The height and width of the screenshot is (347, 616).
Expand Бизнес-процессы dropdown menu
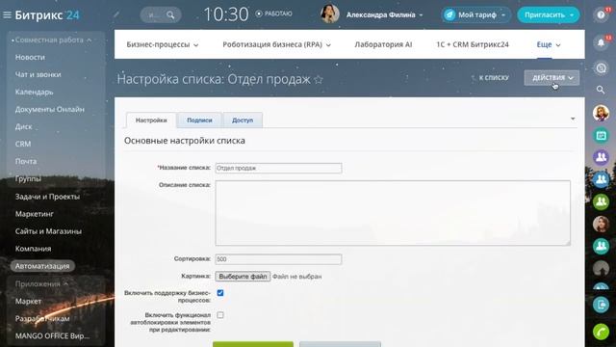click(x=163, y=44)
